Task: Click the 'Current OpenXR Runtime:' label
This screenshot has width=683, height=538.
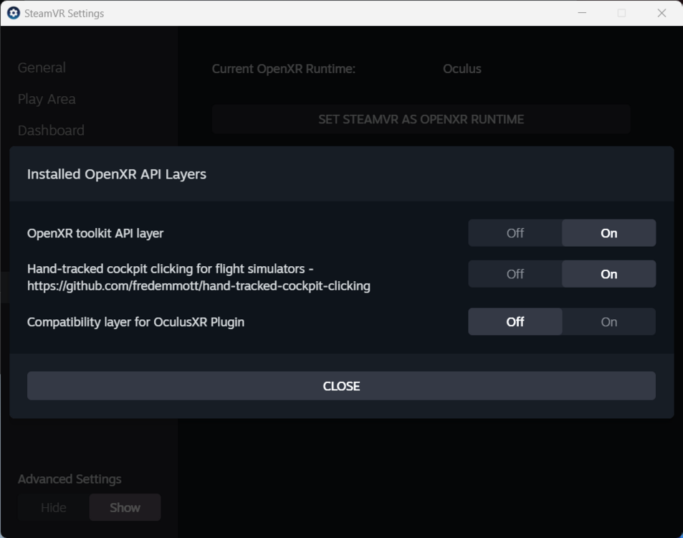Action: pos(284,69)
